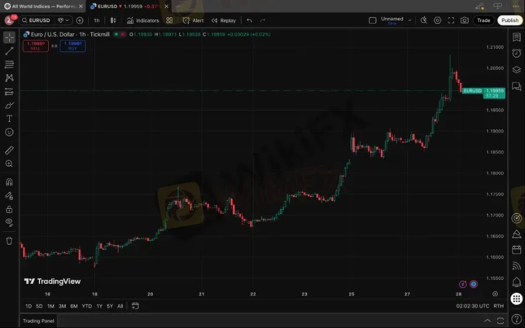
Task: Toggle the RTH session setting
Action: pyautogui.click(x=498, y=306)
